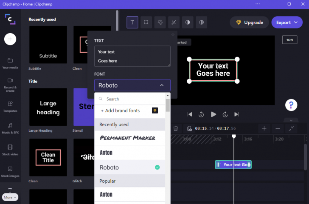Zoom in on the timeline
Image resolution: width=309 pixels, height=204 pixels.
click(264, 128)
